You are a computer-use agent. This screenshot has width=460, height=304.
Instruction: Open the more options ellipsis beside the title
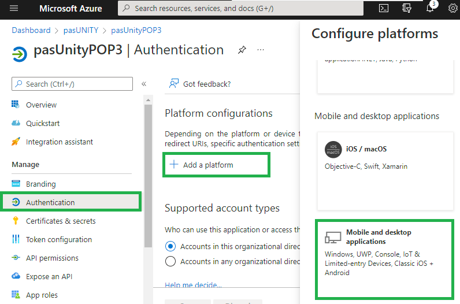[261, 50]
